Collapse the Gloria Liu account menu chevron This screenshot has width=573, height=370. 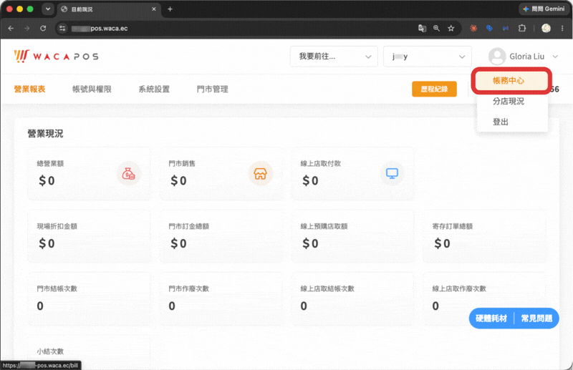coord(555,57)
